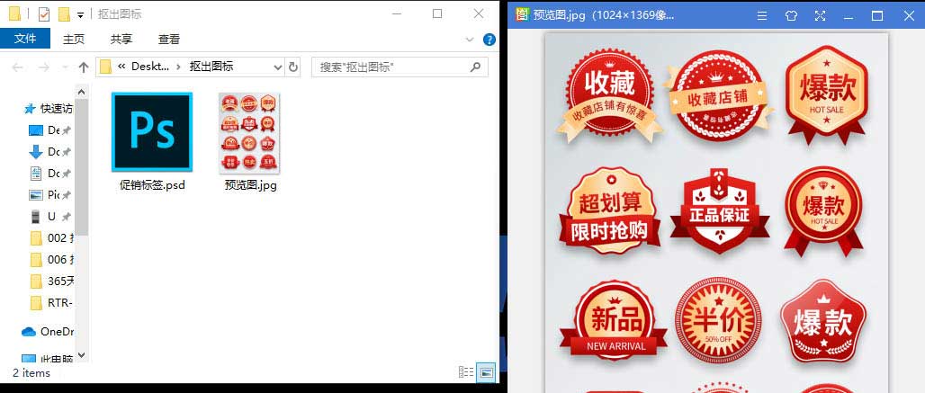Click the Desktop breadcrumb in the address bar
925x393 pixels.
tap(150, 67)
